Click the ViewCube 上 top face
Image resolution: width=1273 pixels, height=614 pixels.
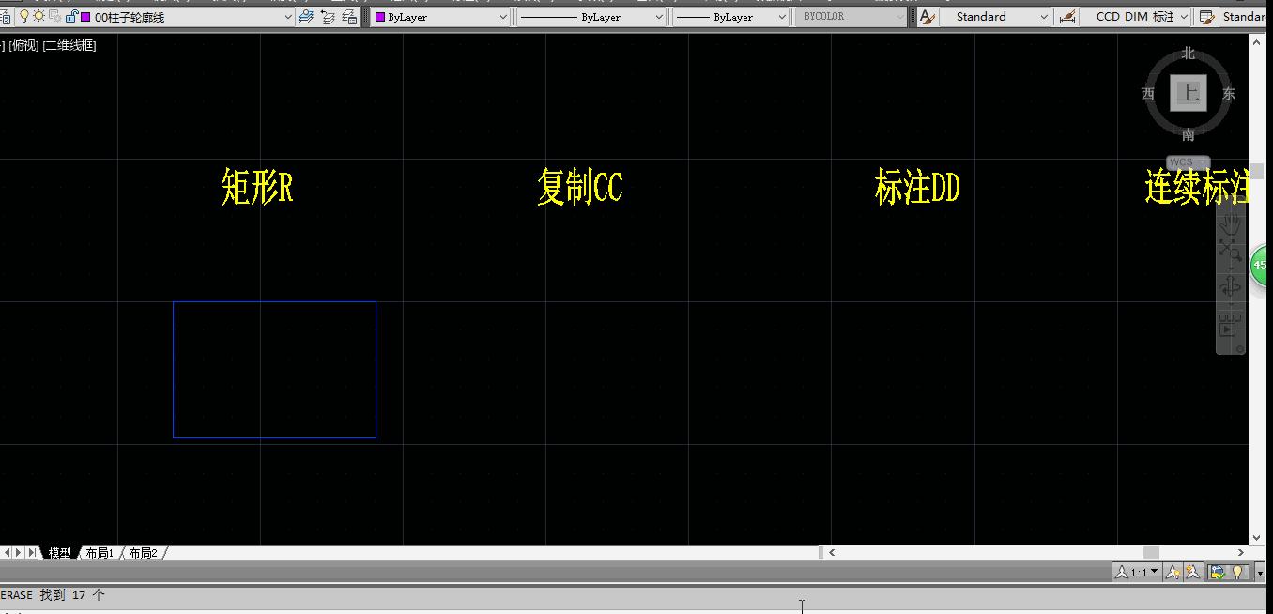[1189, 93]
